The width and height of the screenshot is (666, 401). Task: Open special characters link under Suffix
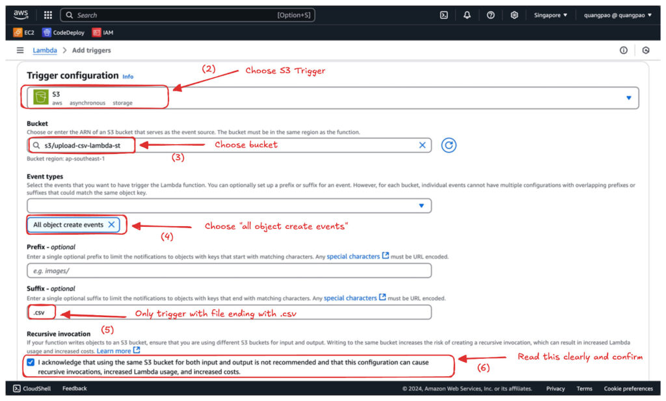pos(354,298)
